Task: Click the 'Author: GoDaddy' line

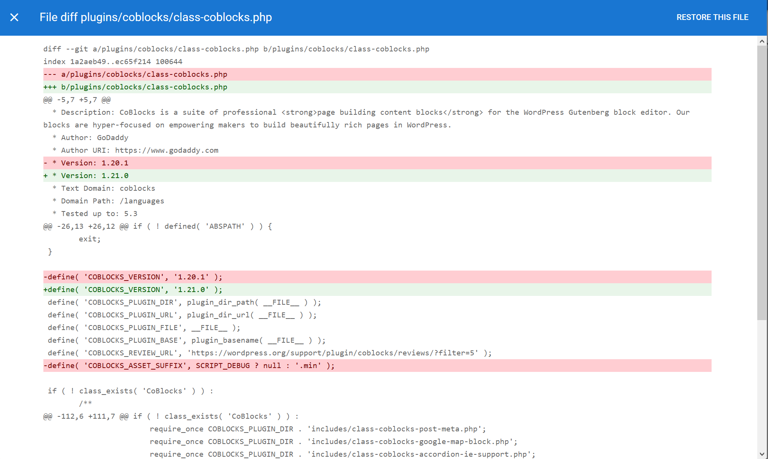Action: coord(91,137)
